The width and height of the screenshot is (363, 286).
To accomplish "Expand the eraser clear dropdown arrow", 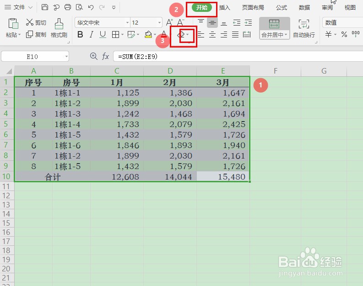I will [x=187, y=35].
